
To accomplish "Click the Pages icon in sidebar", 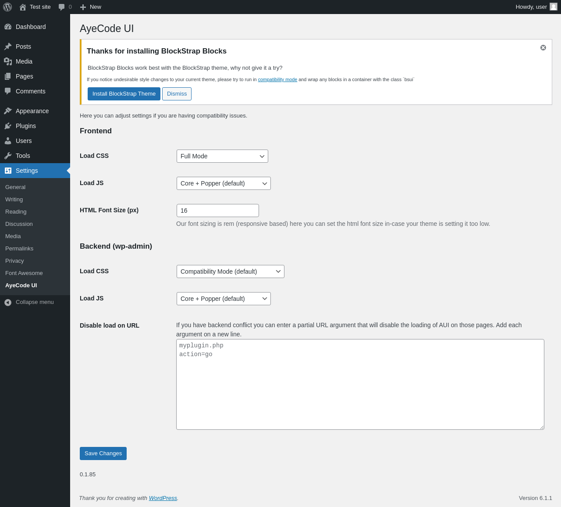I will click(8, 76).
